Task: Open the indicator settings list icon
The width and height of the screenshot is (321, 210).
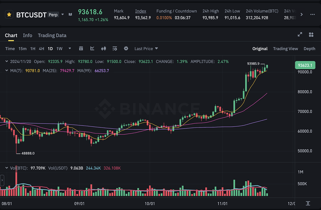Action: click(x=115, y=48)
